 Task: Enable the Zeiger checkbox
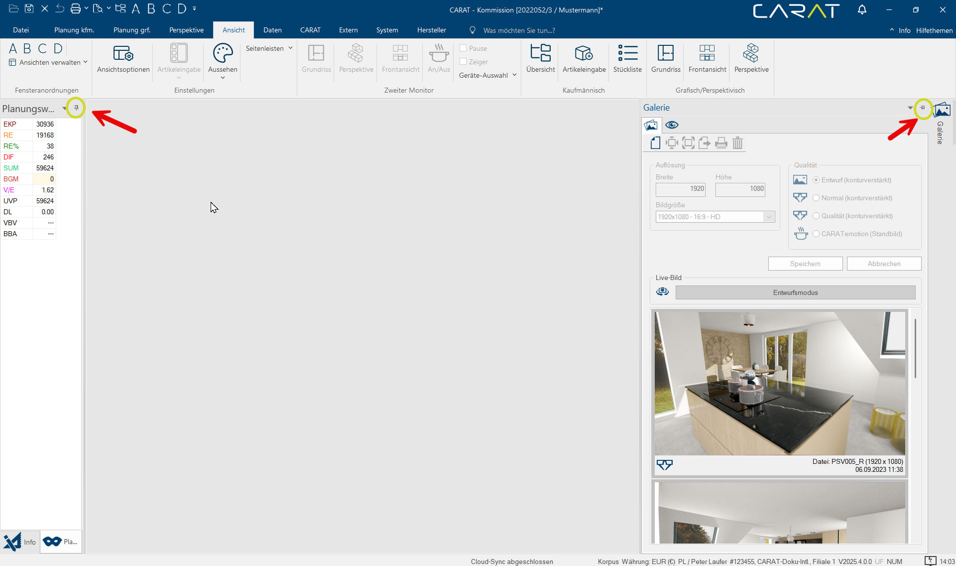pyautogui.click(x=463, y=62)
